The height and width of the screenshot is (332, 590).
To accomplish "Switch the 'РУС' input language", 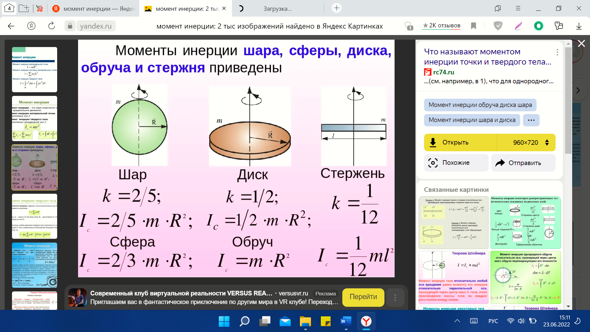I will [x=493, y=321].
